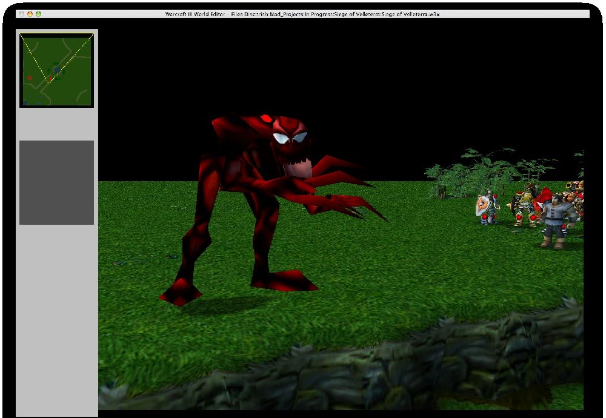Click the green zoom window button
Image resolution: width=606 pixels, height=418 pixels.
coord(38,14)
